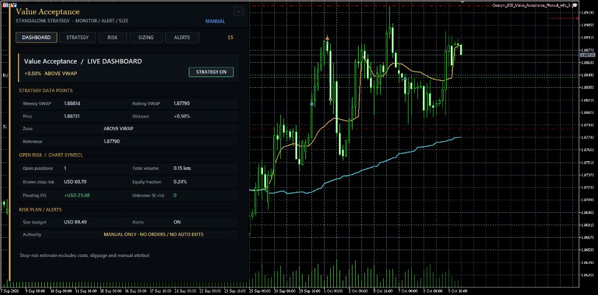Screen dimensions: 598x295
Task: Go to the SIZING tab
Action: [146, 37]
